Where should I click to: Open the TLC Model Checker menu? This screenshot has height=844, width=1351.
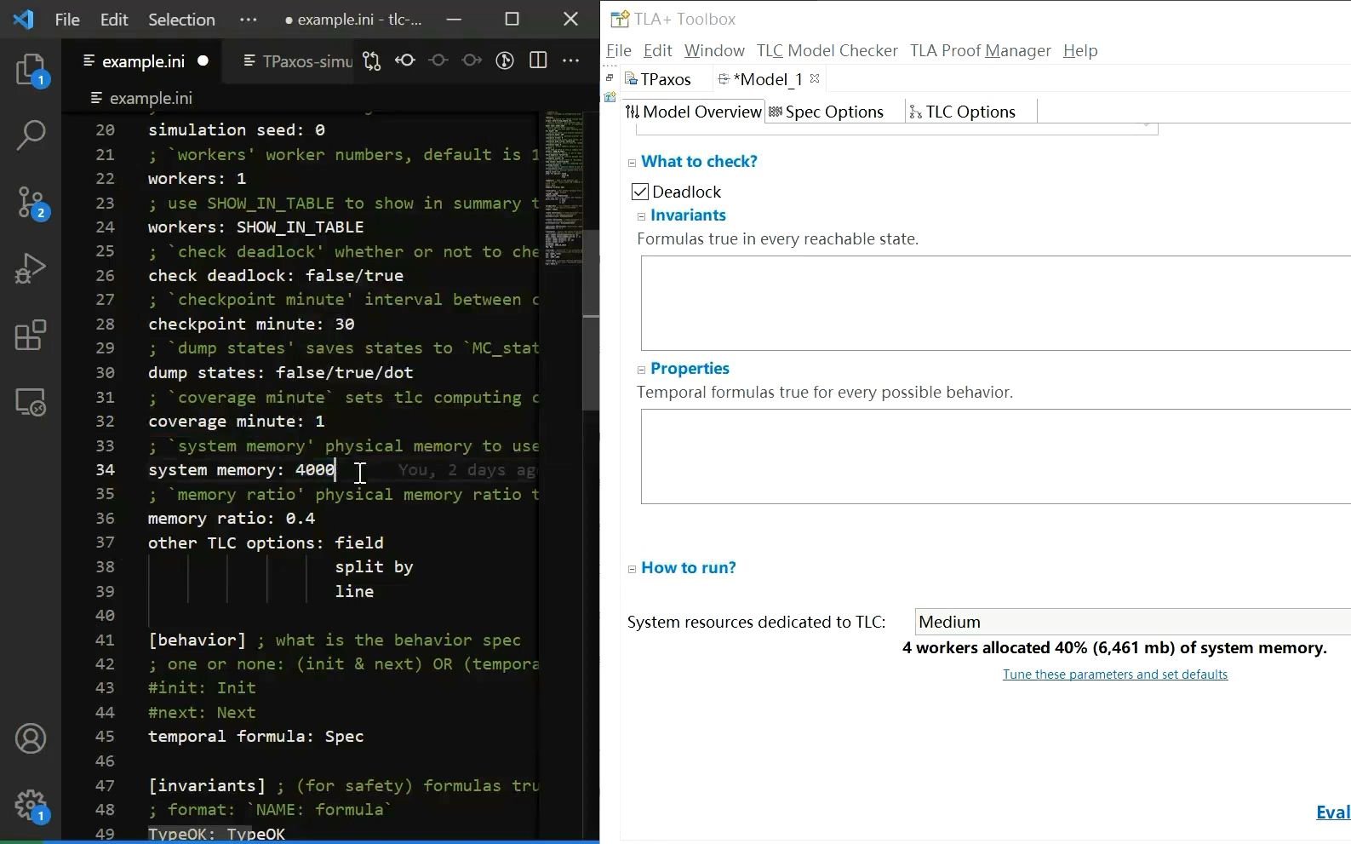(827, 50)
